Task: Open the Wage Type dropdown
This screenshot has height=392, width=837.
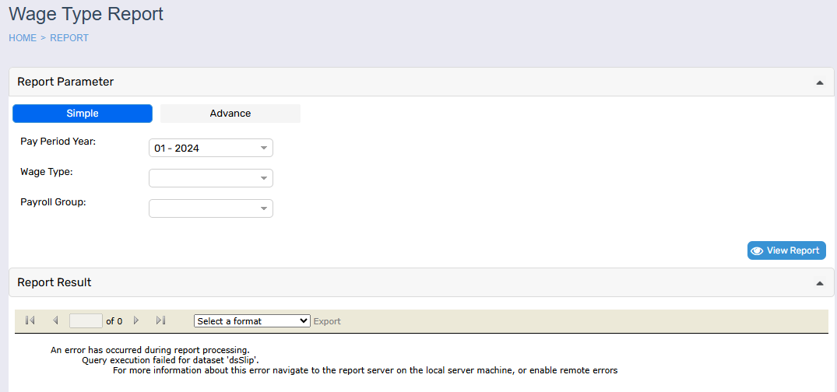Action: coord(210,178)
